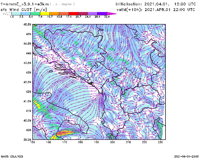Image resolution: width=204 pixels, height=158 pixels.
Task: Click the dashed white arrow at legend start
Action: point(7,14)
